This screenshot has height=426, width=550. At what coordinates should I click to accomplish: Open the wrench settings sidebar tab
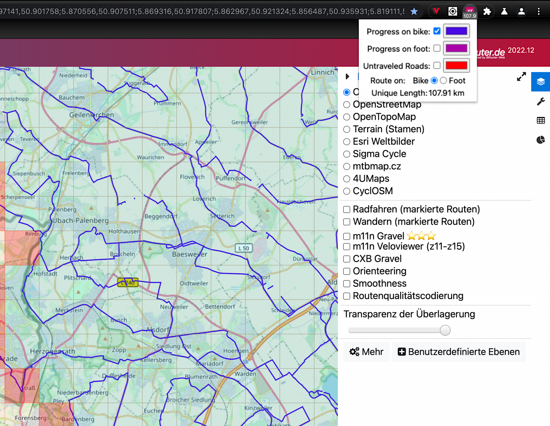click(x=540, y=102)
